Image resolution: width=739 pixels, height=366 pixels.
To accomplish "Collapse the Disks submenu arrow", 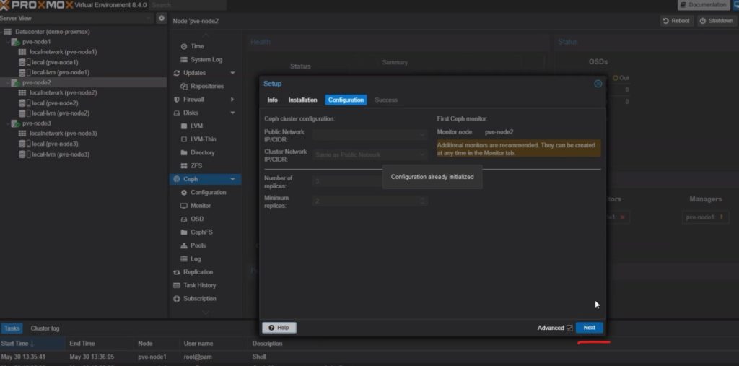I will click(232, 113).
